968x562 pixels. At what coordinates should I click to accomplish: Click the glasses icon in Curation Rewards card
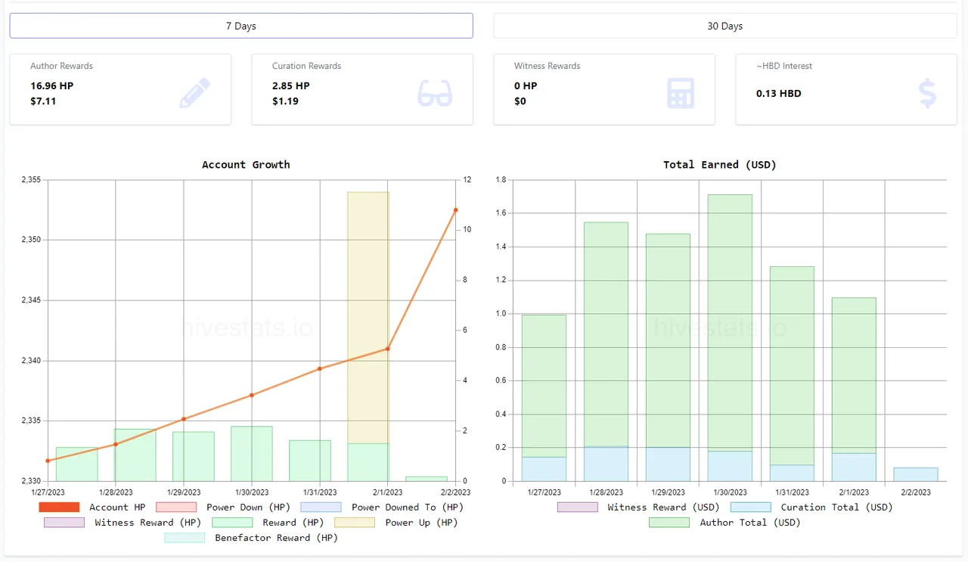(x=435, y=93)
